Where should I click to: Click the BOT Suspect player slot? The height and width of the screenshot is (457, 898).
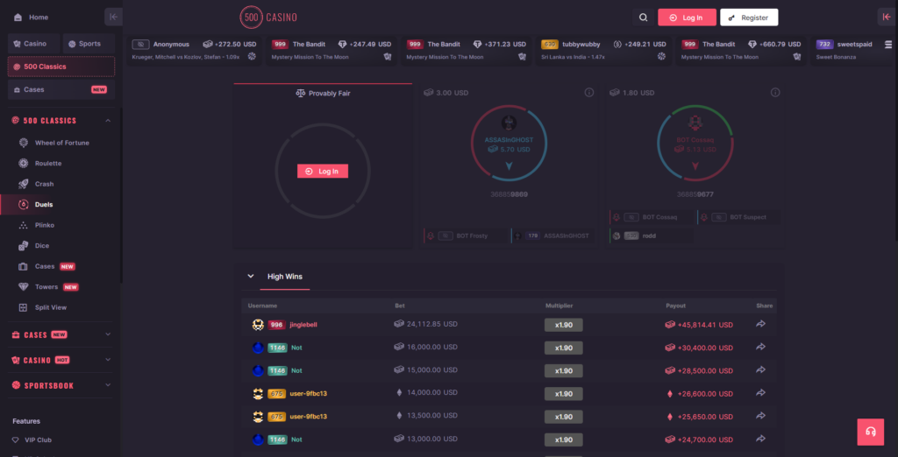[738, 217]
